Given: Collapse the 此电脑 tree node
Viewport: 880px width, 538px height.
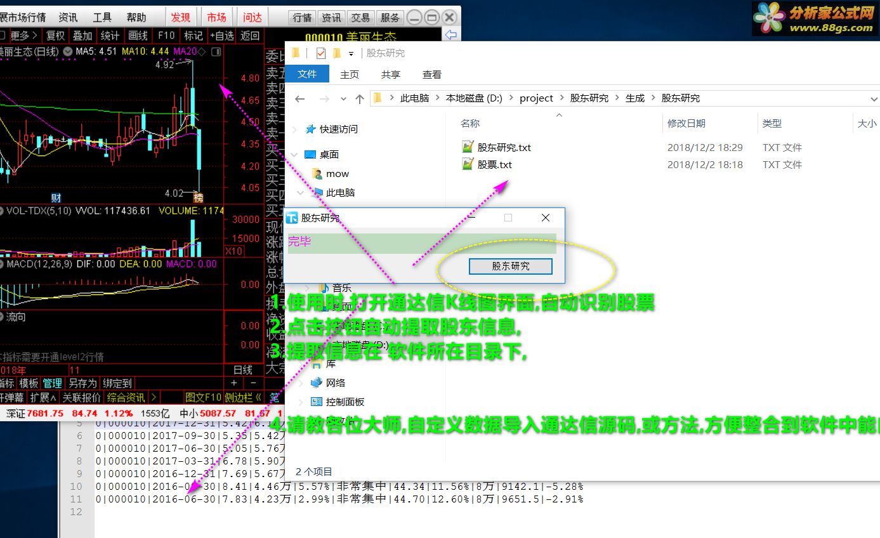Looking at the screenshot, I should [302, 192].
